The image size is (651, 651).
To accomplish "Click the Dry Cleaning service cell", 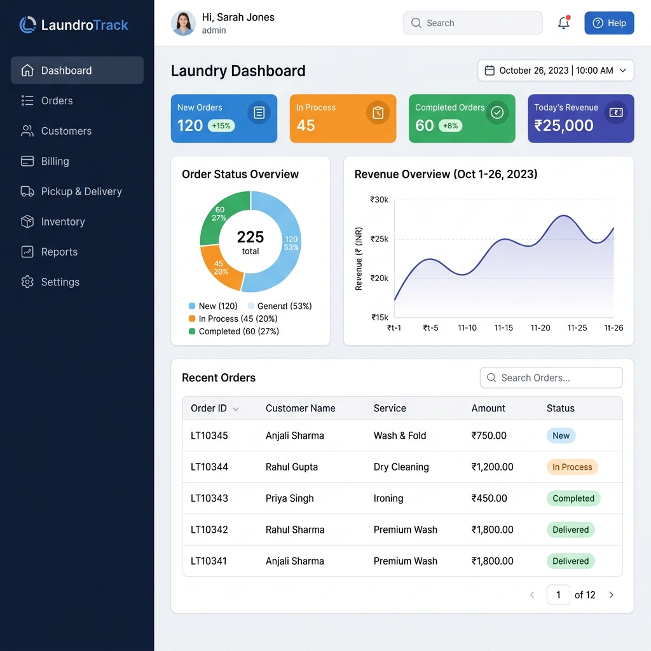I will [x=401, y=467].
